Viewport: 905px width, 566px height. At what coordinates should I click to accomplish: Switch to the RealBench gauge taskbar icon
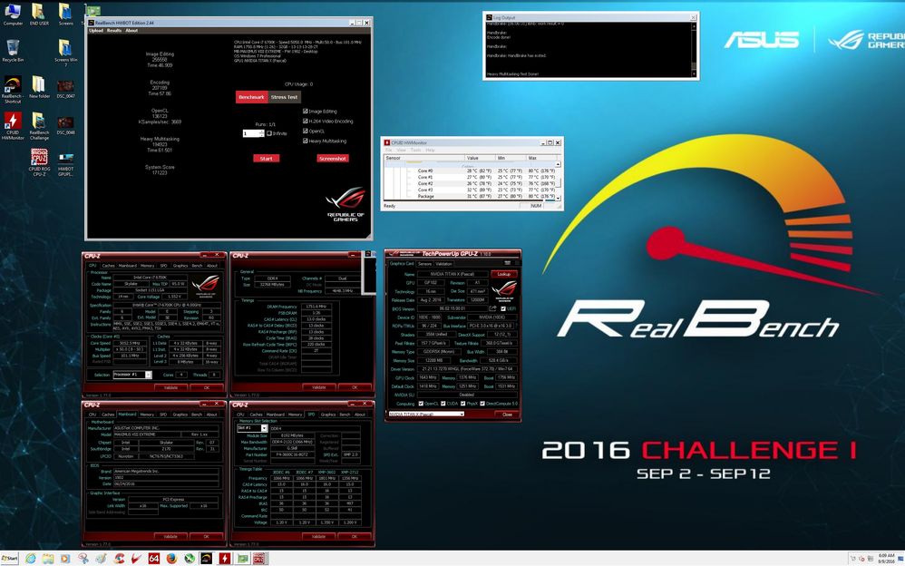tap(207, 559)
